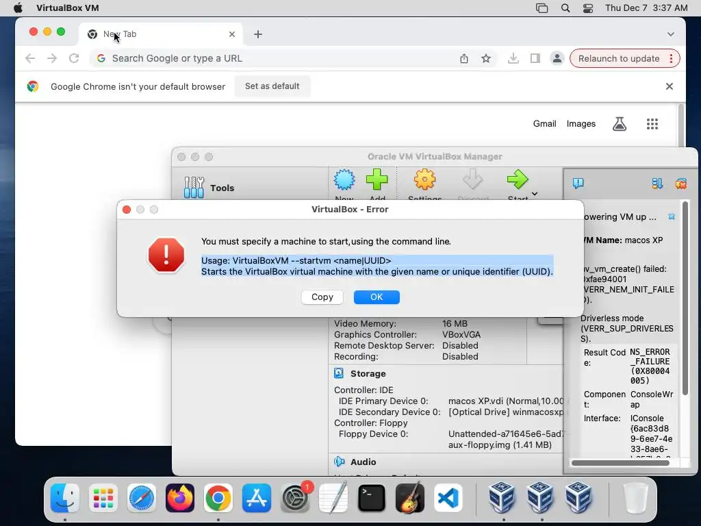Open Firefox from the Dock

[180, 498]
